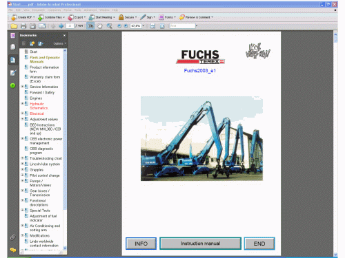The width and height of the screenshot is (345, 258).
Task: Open Review & Comment menu
Action: 196,17
